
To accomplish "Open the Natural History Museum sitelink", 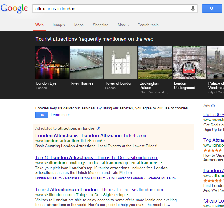I will coord(85,178).
